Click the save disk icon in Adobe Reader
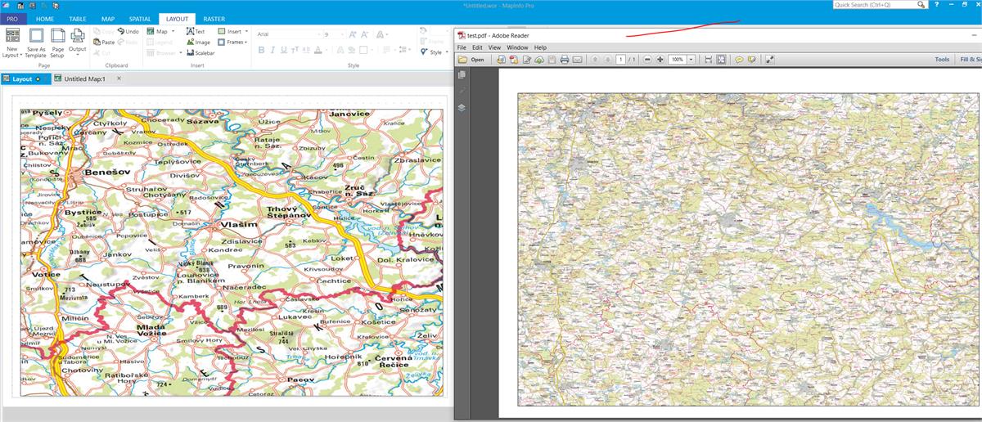The height and width of the screenshot is (422, 982). tap(552, 60)
